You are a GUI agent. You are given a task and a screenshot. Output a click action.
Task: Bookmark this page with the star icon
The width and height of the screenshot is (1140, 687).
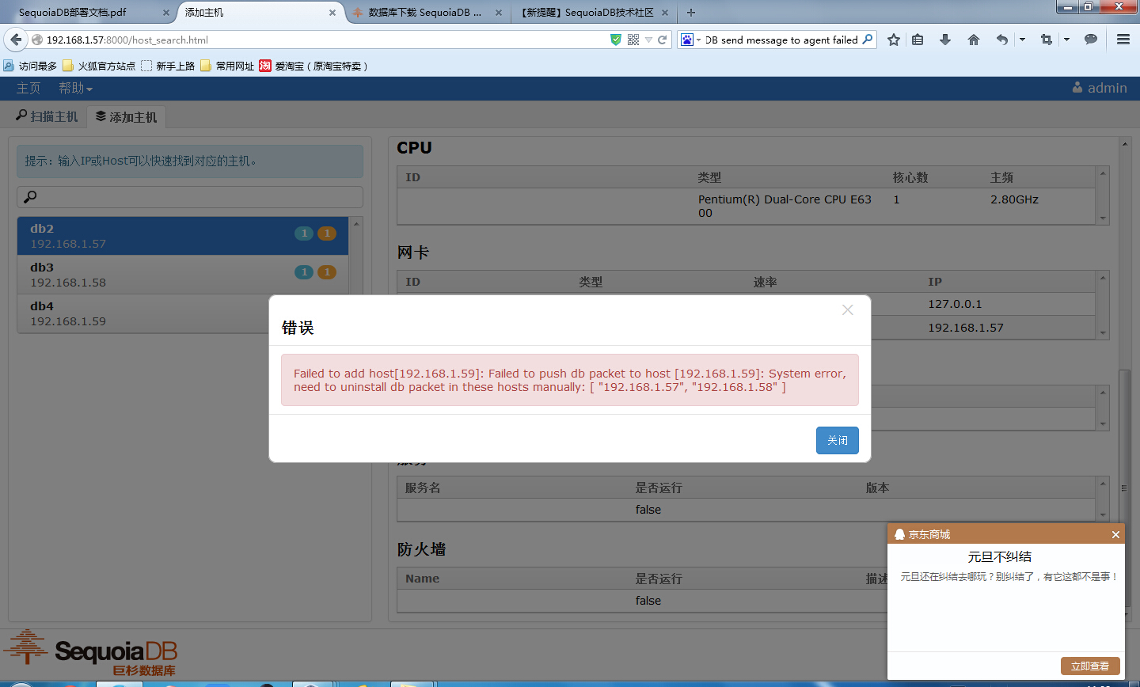(894, 40)
